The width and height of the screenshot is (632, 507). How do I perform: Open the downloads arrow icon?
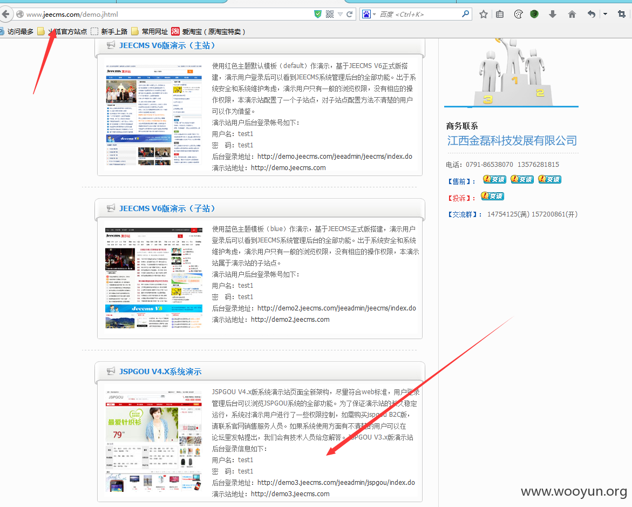pos(553,15)
